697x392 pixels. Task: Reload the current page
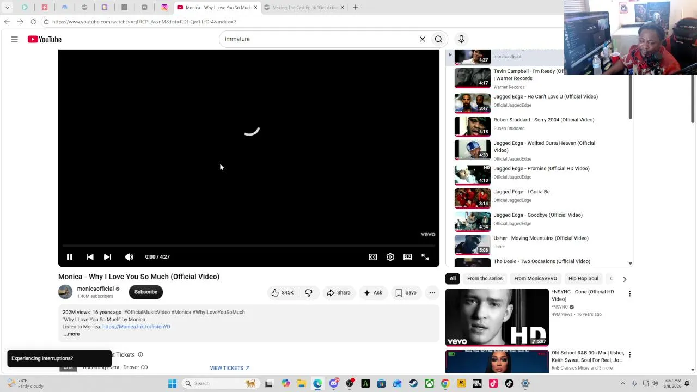[x=33, y=22]
